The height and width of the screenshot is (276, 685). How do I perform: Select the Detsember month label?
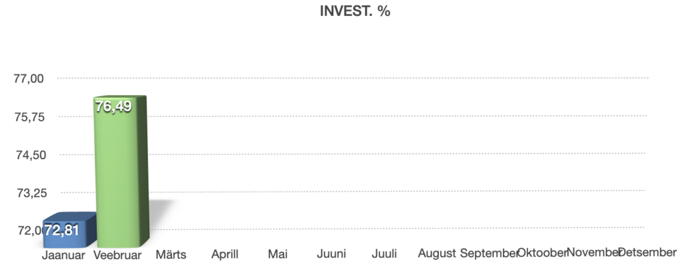(648, 253)
